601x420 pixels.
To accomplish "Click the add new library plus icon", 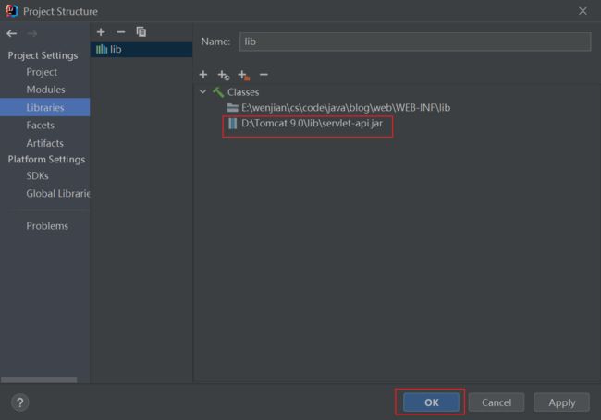I will click(x=101, y=32).
